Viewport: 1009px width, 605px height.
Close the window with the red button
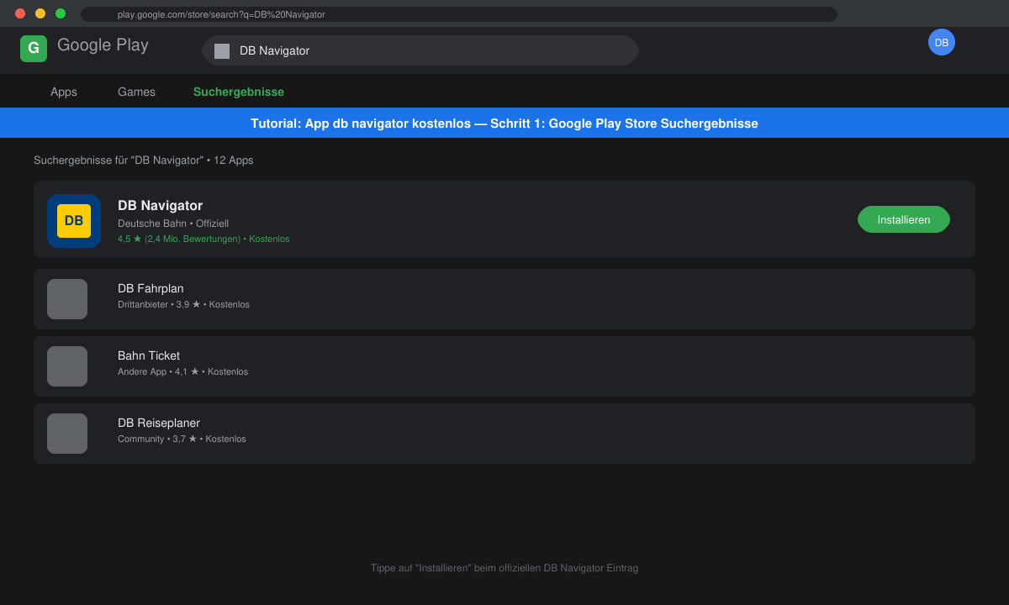click(20, 13)
